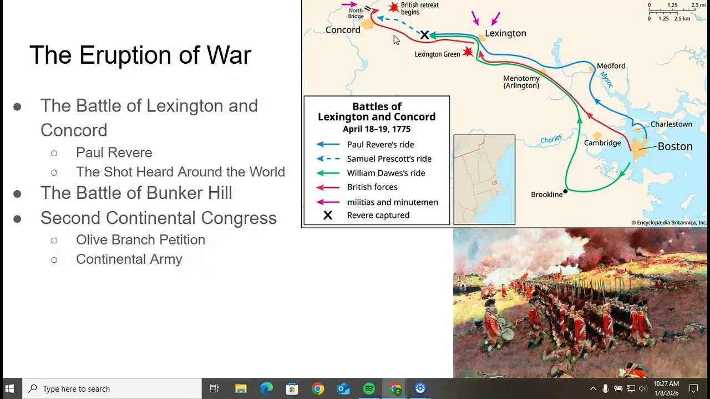Open the blue round app beside profile Chrome
This screenshot has height=399, width=710.
click(420, 388)
